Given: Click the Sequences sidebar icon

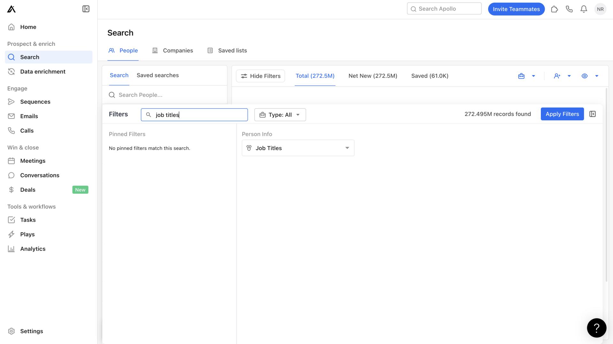Looking at the screenshot, I should (11, 102).
